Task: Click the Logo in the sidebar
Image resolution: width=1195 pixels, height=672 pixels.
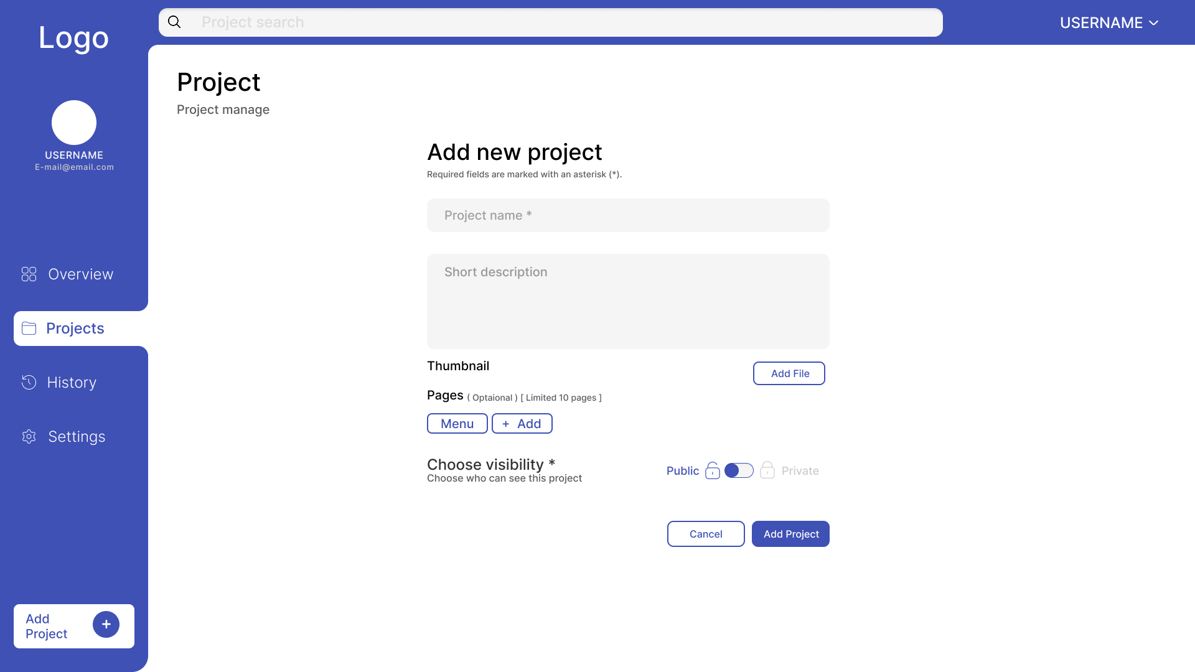Action: tap(73, 38)
